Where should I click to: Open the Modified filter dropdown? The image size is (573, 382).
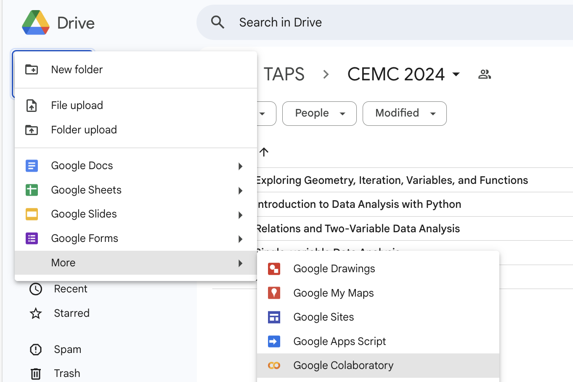[x=404, y=113]
